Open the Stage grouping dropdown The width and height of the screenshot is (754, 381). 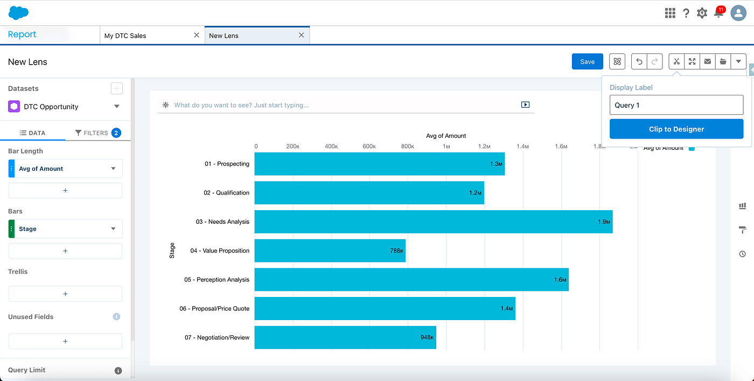[x=113, y=229]
